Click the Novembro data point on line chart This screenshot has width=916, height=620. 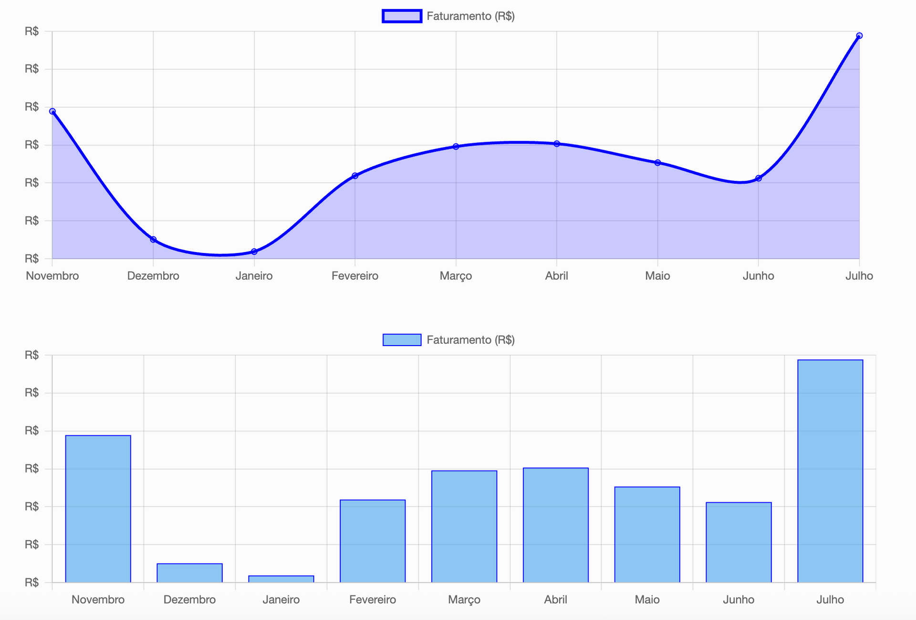coord(52,111)
